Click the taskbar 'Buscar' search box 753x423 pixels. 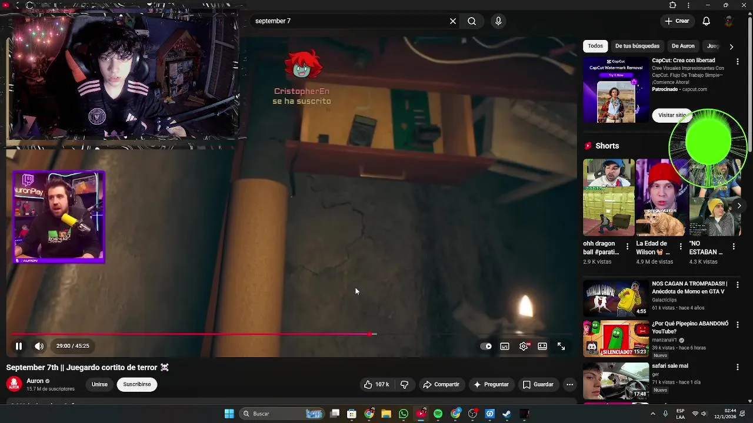(x=282, y=414)
